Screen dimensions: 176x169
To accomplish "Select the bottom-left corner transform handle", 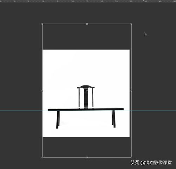I will pyautogui.click(x=42, y=157).
